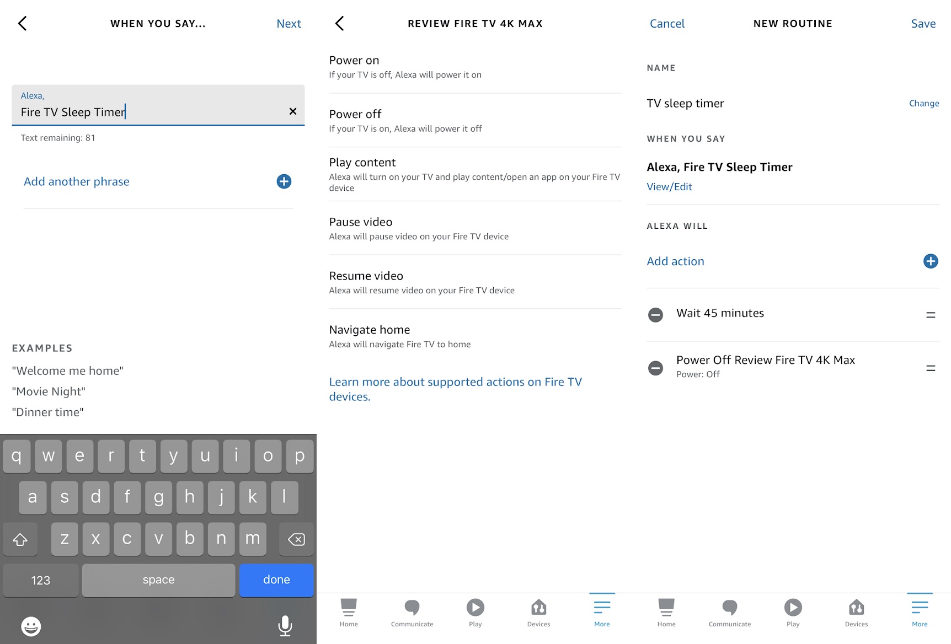Tap the "Dinner time" example phrase
Image resolution: width=951 pixels, height=644 pixels.
(48, 412)
